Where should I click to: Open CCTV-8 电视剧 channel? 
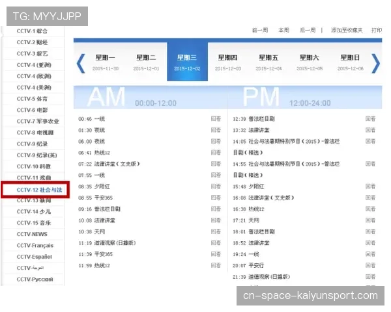(x=35, y=133)
